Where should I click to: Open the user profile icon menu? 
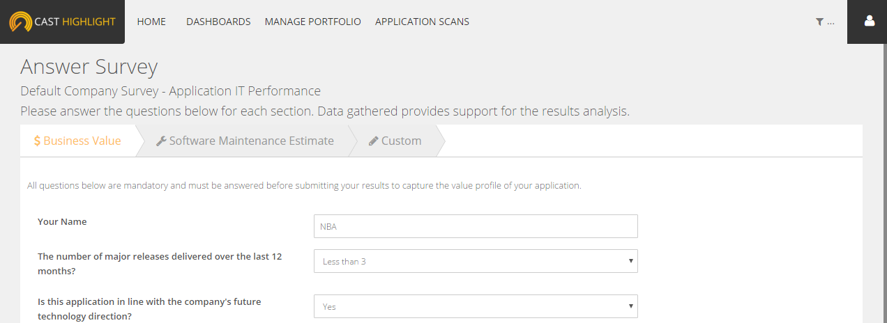point(869,22)
